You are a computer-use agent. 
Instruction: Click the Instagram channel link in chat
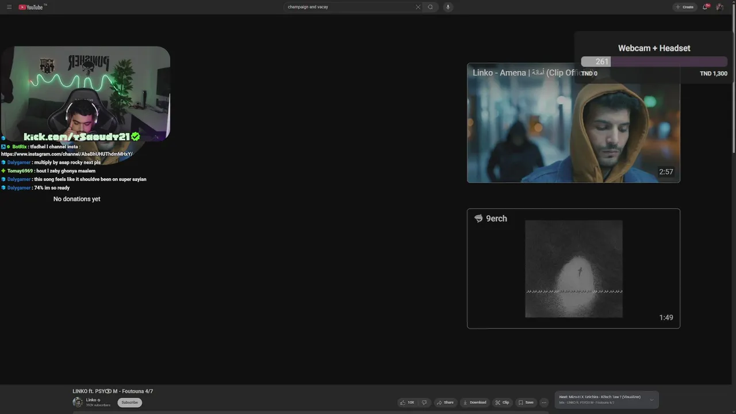click(67, 154)
